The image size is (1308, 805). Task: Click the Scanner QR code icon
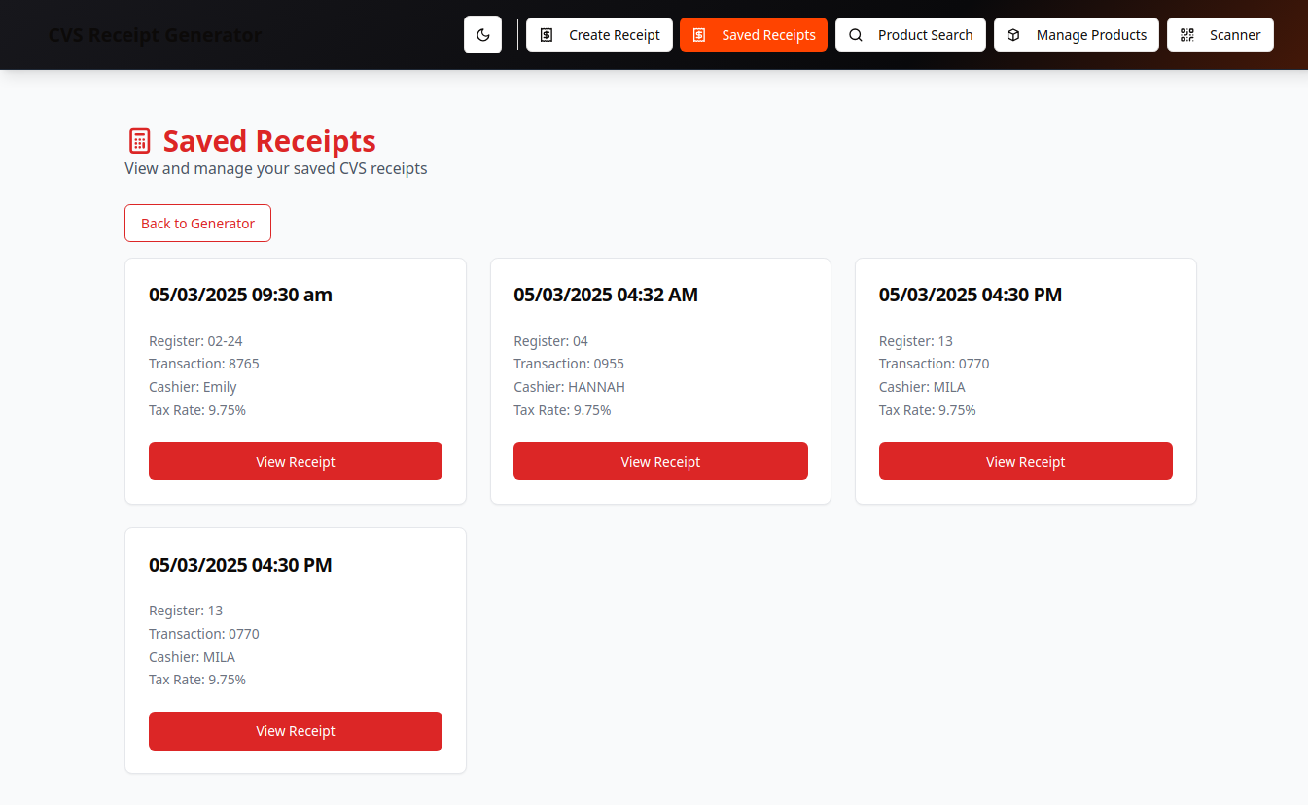[x=1186, y=35]
